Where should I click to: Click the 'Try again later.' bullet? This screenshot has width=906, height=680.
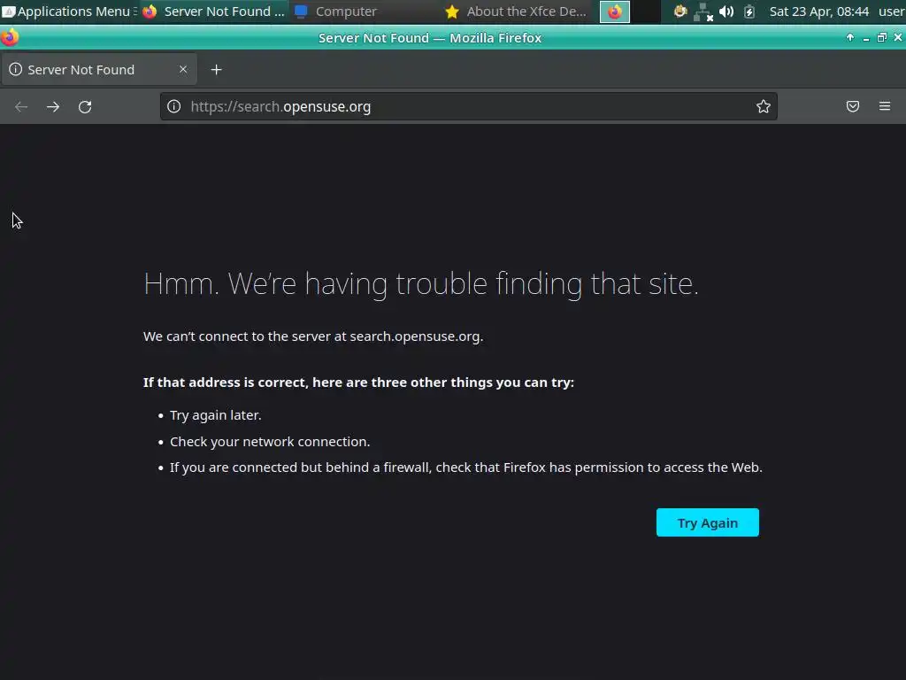pos(216,415)
